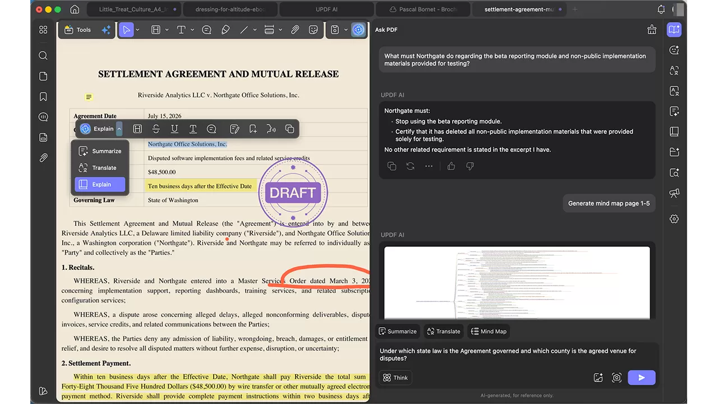Expand the text tool dropdown arrow

point(192,30)
